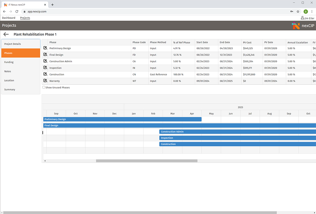Sort by Annual Escalation column header
Image resolution: width=316 pixels, height=214 pixels.
(x=298, y=42)
